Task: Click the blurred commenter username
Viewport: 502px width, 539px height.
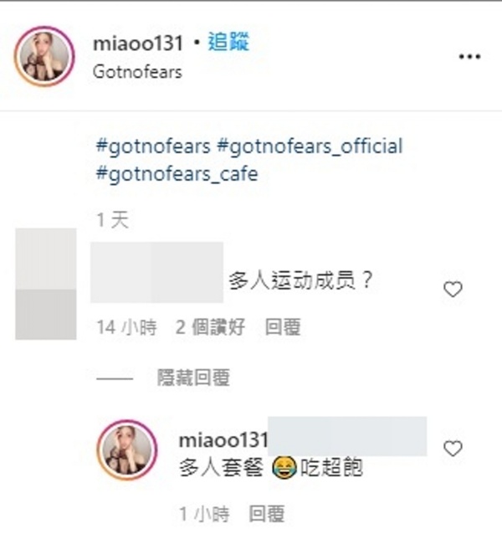Action: pyautogui.click(x=156, y=272)
